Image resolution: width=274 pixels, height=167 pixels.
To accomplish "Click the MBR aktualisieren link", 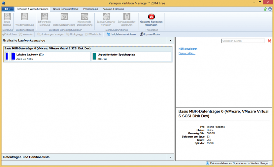I will pyautogui.click(x=188, y=49).
